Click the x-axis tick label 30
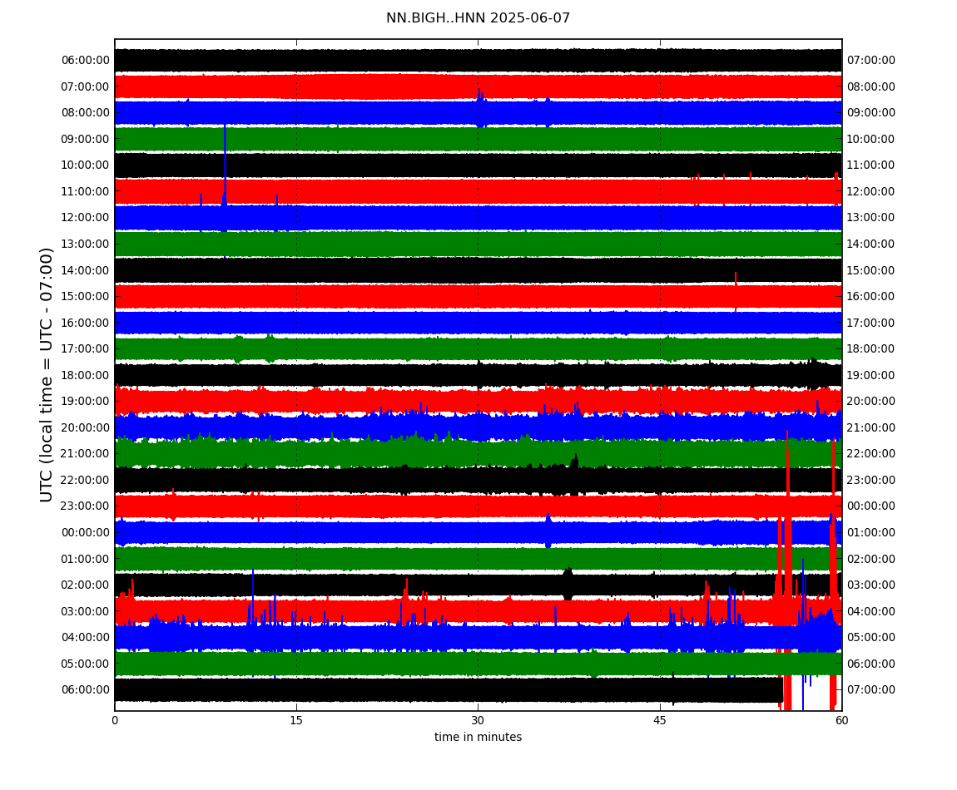Image resolution: width=957 pixels, height=790 pixels. coord(478,720)
